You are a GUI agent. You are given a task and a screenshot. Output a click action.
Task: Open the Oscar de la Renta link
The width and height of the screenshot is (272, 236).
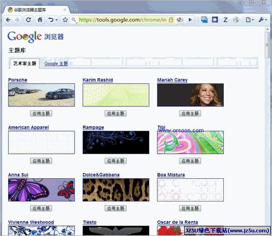coord(177,222)
